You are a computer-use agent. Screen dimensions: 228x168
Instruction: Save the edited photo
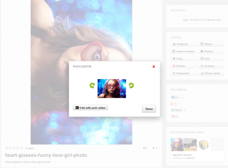[x=149, y=109]
